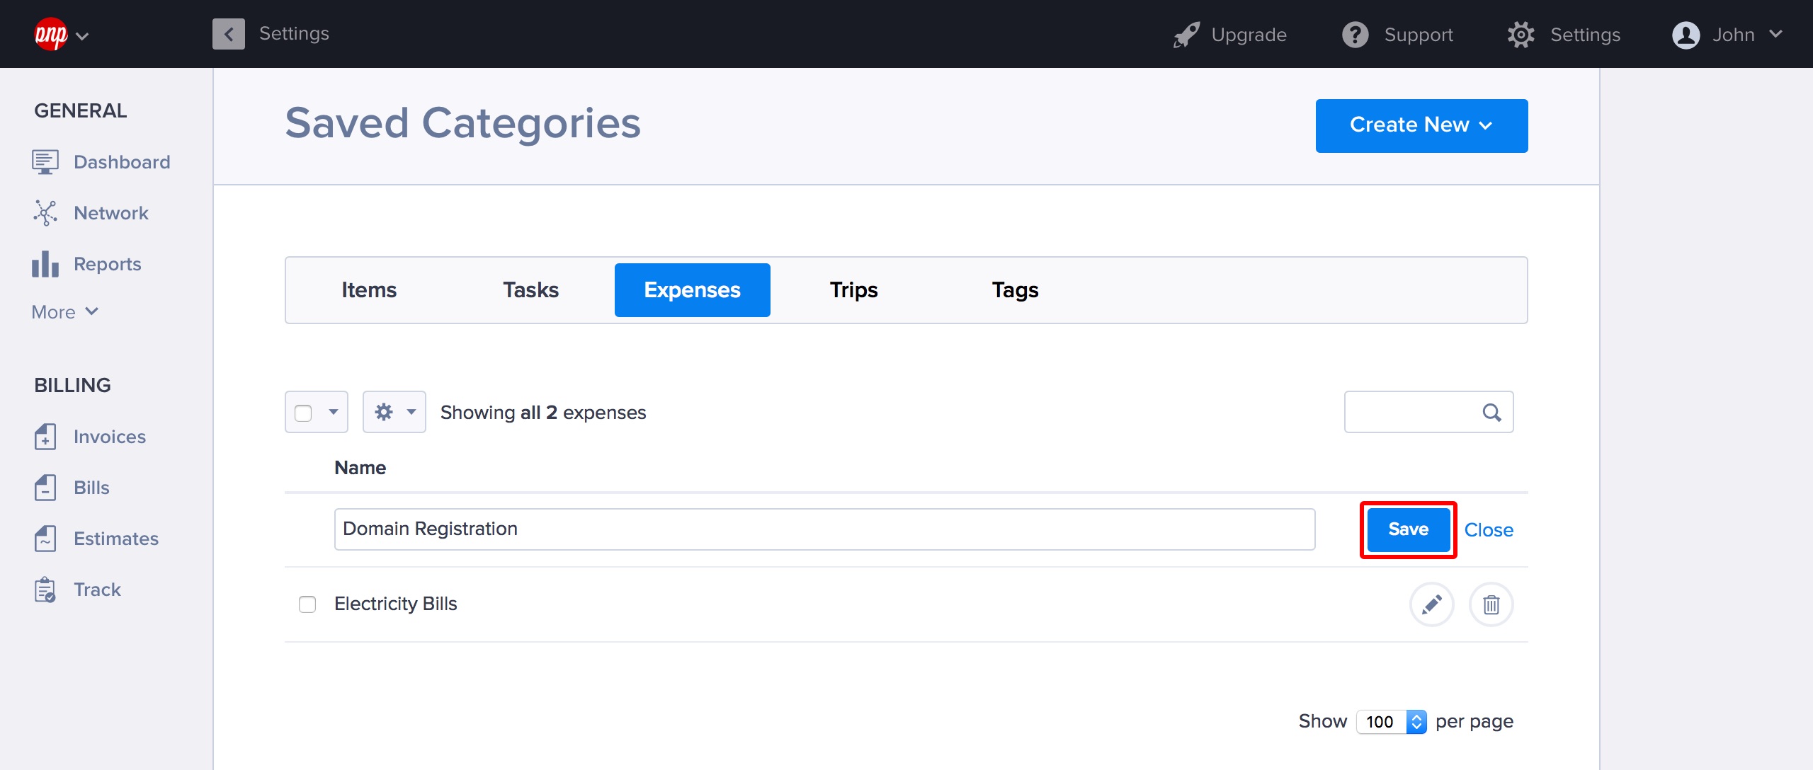This screenshot has height=770, width=1813.
Task: Click the search magnifier icon
Action: [1491, 413]
